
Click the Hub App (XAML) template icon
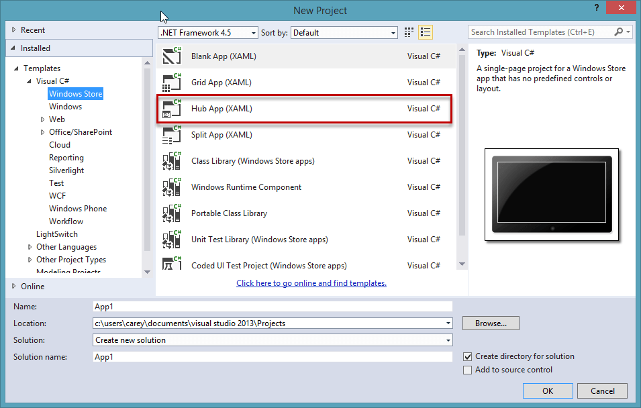[x=172, y=108]
